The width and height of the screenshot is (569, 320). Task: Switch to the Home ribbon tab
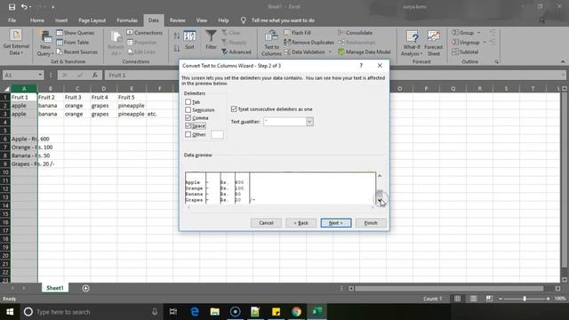pyautogui.click(x=37, y=20)
